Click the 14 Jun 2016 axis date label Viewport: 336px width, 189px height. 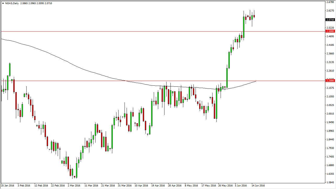259,186
